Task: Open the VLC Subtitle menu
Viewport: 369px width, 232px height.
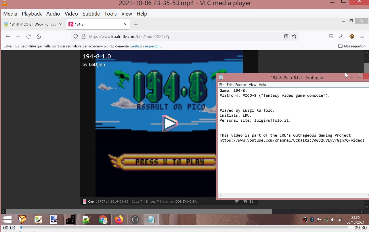Action: (x=91, y=14)
